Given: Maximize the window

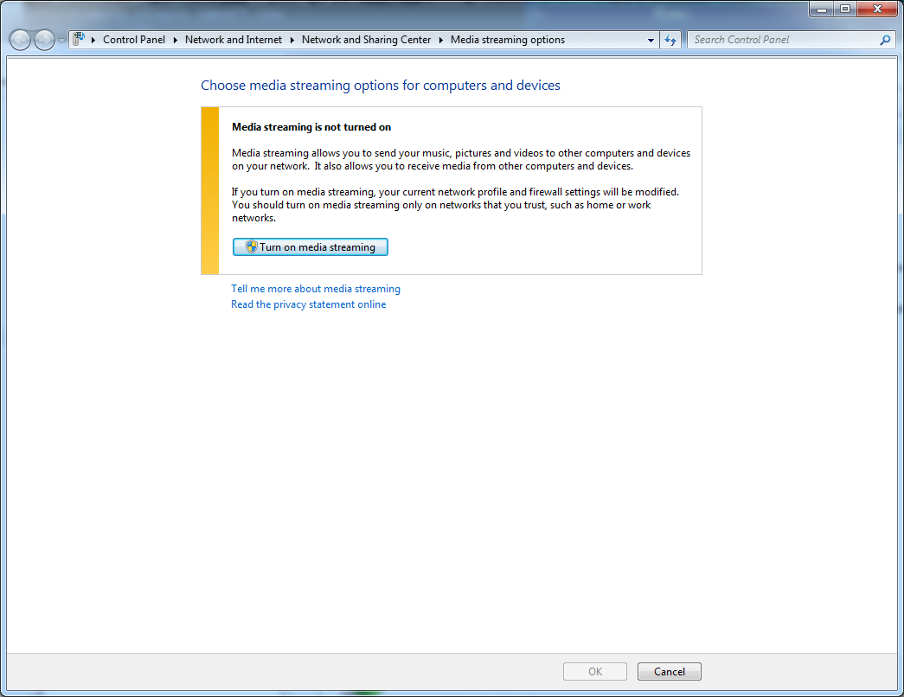Looking at the screenshot, I should [x=845, y=9].
